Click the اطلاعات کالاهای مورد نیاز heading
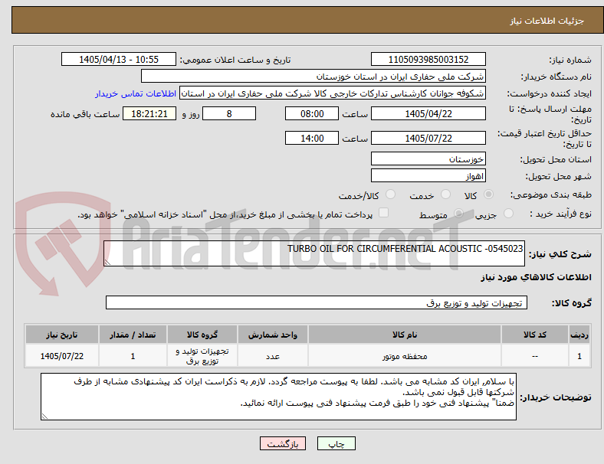Viewport: 604px width, 464px height. tap(536, 277)
